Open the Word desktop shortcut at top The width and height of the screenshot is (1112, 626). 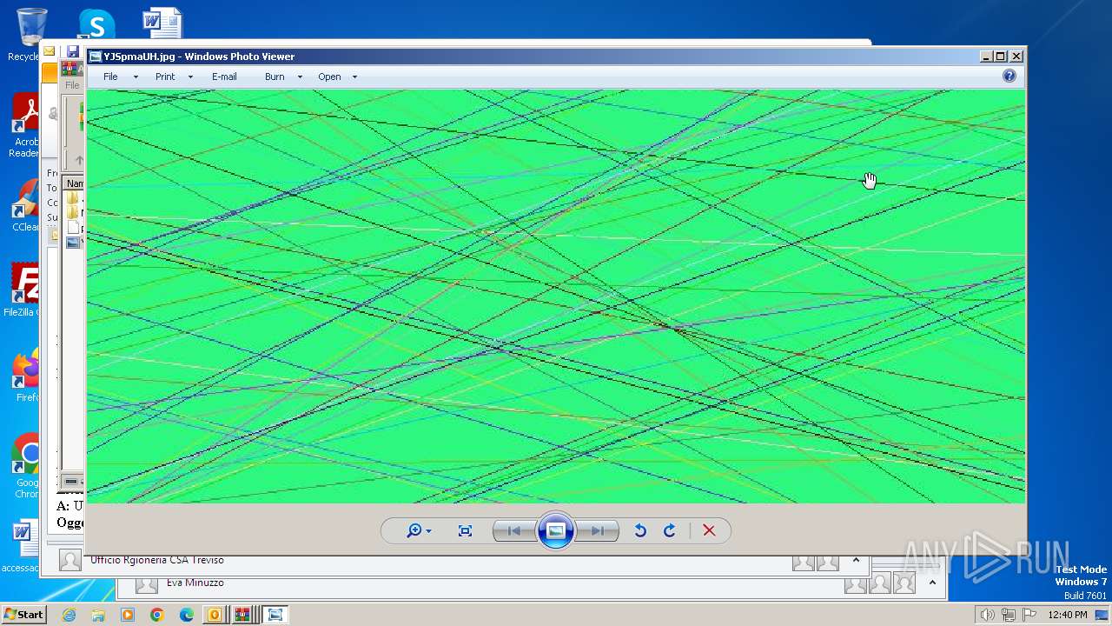click(162, 24)
